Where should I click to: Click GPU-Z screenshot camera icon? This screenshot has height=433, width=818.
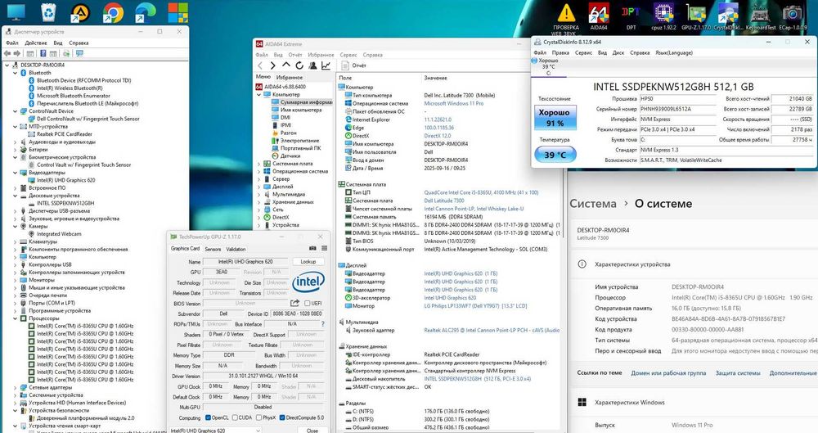coord(313,249)
